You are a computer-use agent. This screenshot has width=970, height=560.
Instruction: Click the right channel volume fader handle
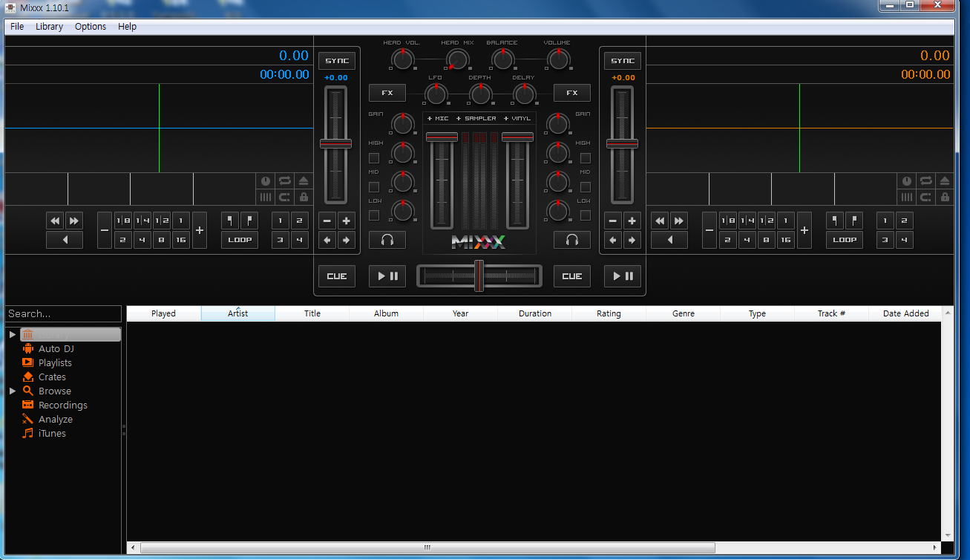(x=518, y=137)
